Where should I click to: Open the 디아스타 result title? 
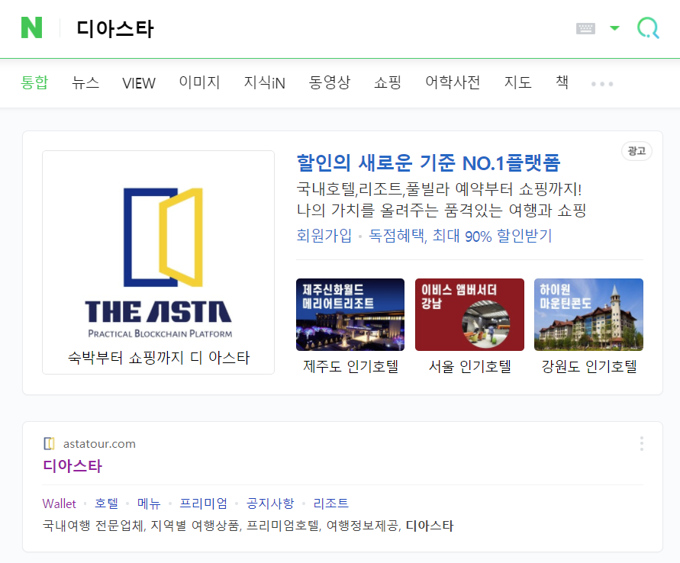(73, 466)
